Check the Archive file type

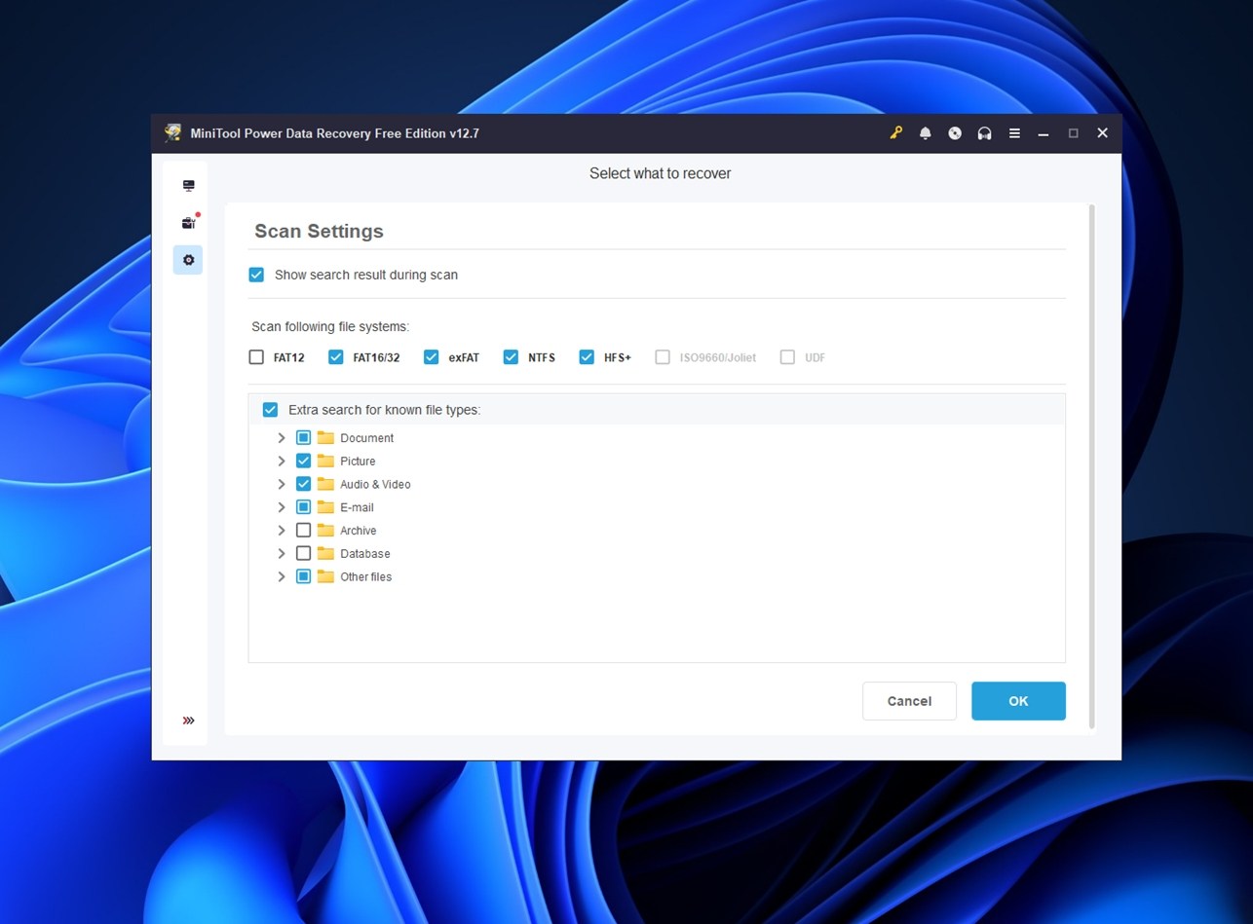303,530
